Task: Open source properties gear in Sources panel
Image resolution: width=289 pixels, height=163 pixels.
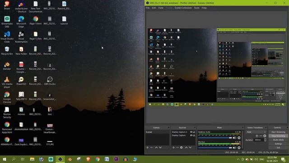Action: point(182,148)
